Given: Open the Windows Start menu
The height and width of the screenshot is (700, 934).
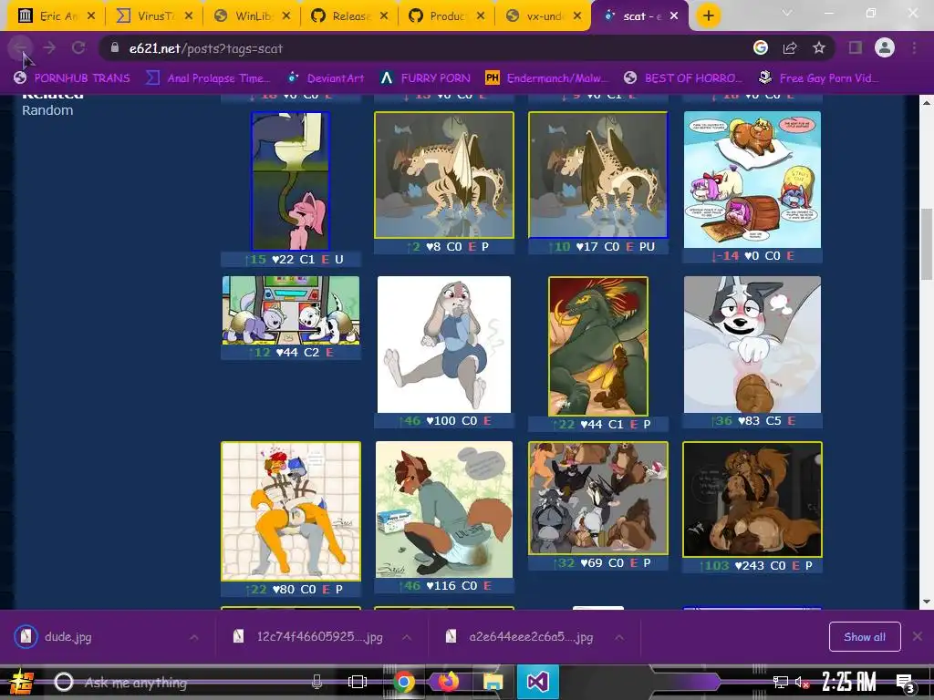Looking at the screenshot, I should tap(20, 682).
